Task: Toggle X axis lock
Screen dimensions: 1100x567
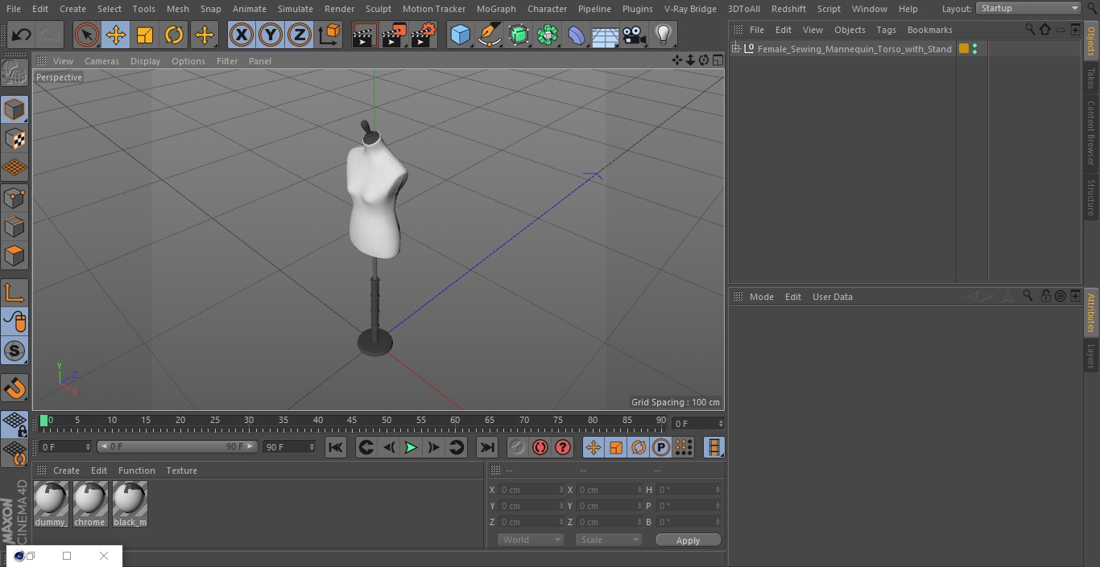Action: click(241, 35)
